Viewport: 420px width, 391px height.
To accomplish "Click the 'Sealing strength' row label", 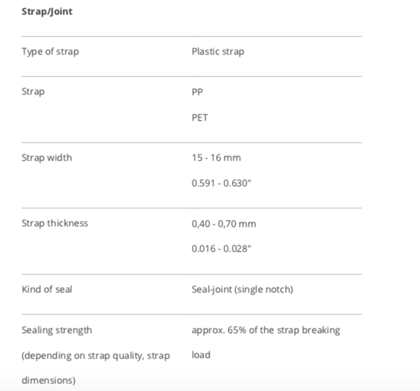I will pyautogui.click(x=56, y=330).
